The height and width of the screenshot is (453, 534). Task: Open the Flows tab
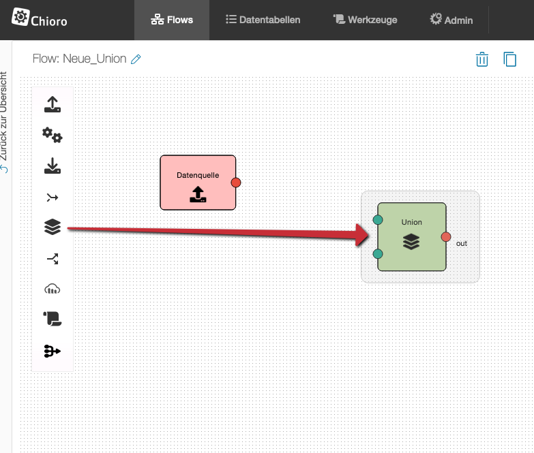tap(172, 20)
